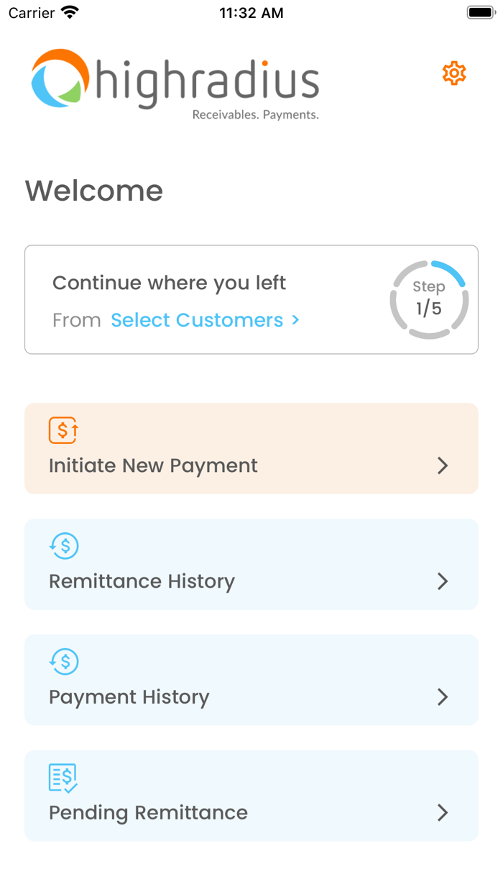Expand Pending Remittance using its chevron
Image resolution: width=503 pixels, height=895 pixels.
tap(443, 813)
